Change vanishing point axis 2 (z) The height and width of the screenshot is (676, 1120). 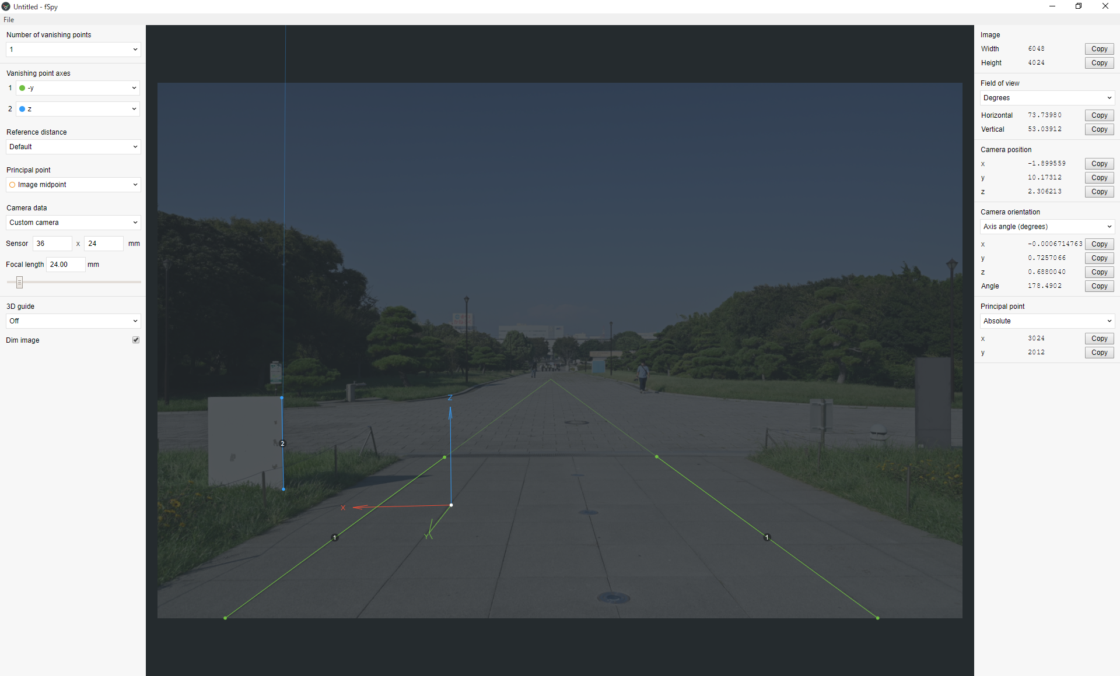[x=78, y=109]
